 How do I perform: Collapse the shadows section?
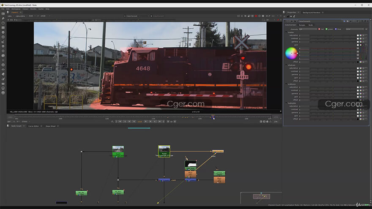click(286, 65)
